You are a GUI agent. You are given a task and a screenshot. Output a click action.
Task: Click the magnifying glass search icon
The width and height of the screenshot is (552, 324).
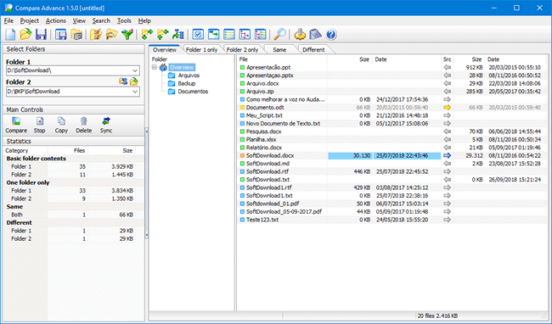pos(280,35)
